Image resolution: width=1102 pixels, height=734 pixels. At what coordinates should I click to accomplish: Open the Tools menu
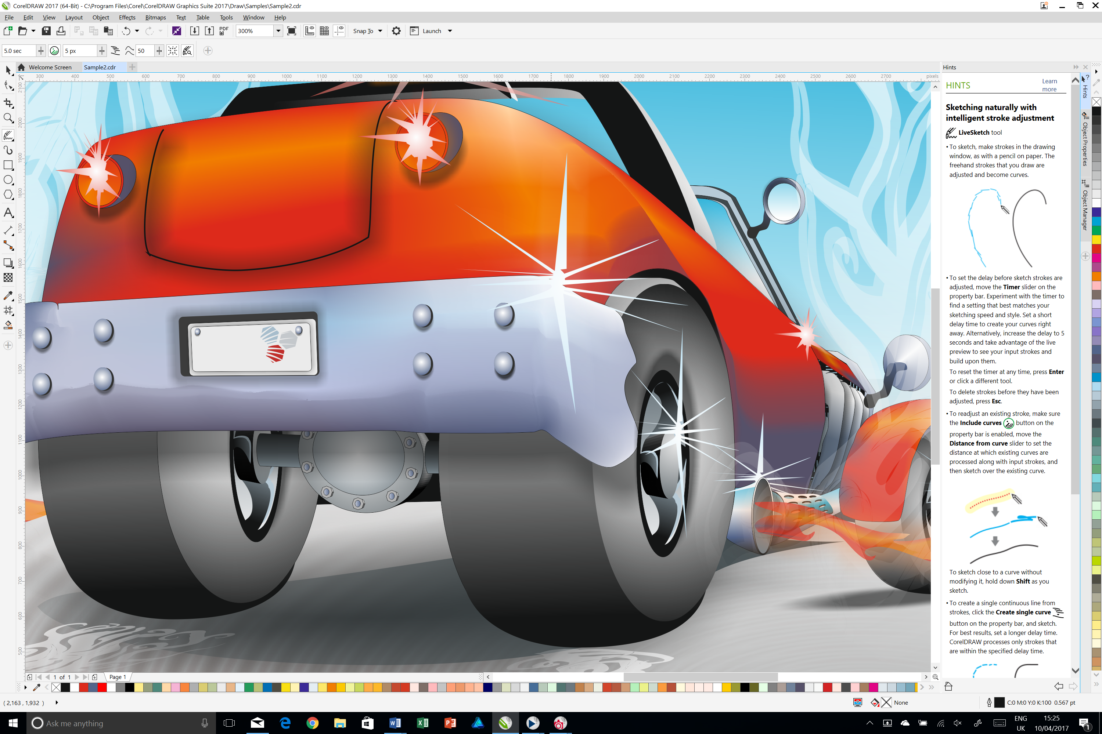226,17
